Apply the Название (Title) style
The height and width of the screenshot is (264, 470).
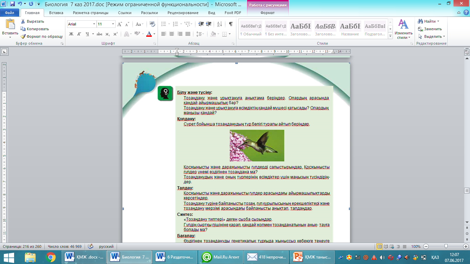click(350, 29)
